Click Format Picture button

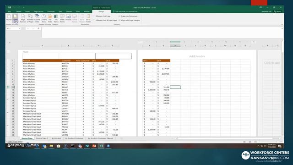(x=74, y=18)
